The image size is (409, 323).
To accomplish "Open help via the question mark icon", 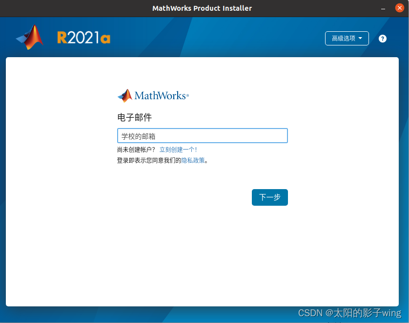I will (x=383, y=39).
